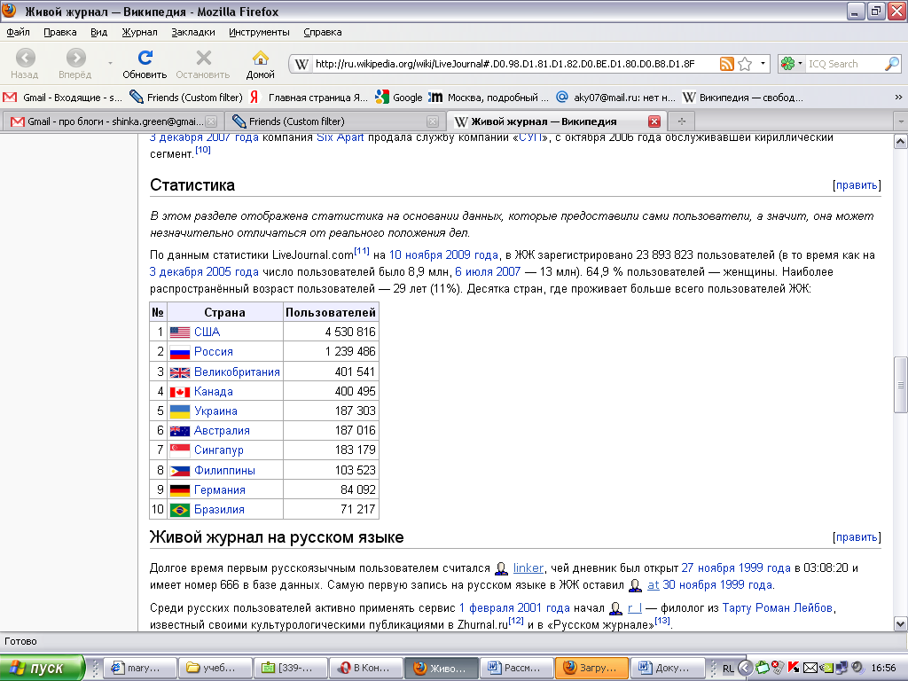
Task: Click the volume speaker icon in the tray
Action: tap(857, 668)
